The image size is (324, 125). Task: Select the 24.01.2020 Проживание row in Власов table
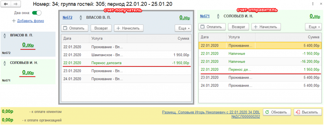coord(126,79)
